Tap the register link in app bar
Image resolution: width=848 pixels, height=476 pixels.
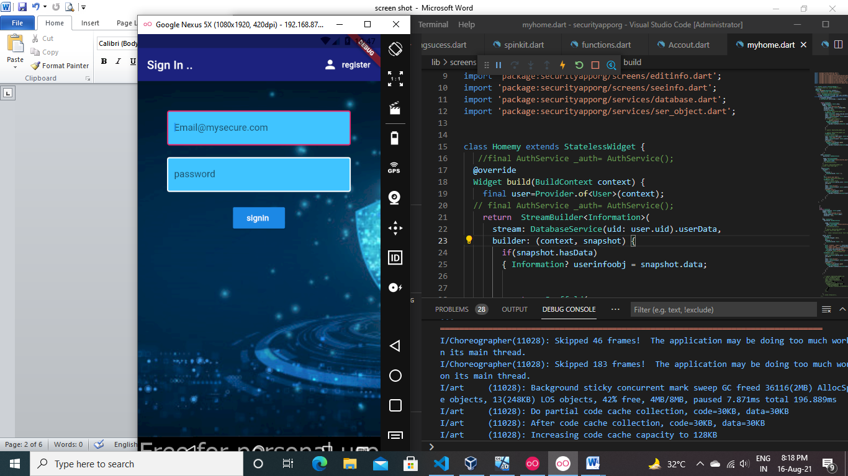(x=348, y=65)
